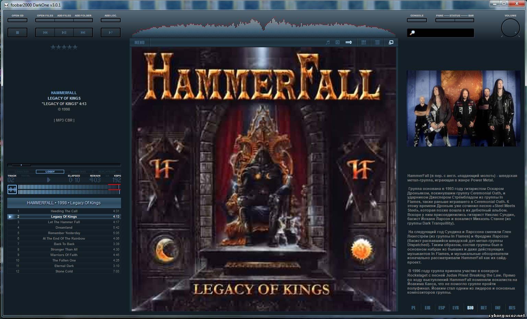
Task: Click the spectrum visualizer display
Action: (264, 27)
